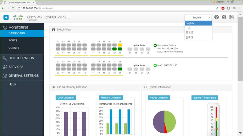Viewport: 243px width, 136px height.
Task: Click the green status check next to Hostname
Action: tap(155, 45)
